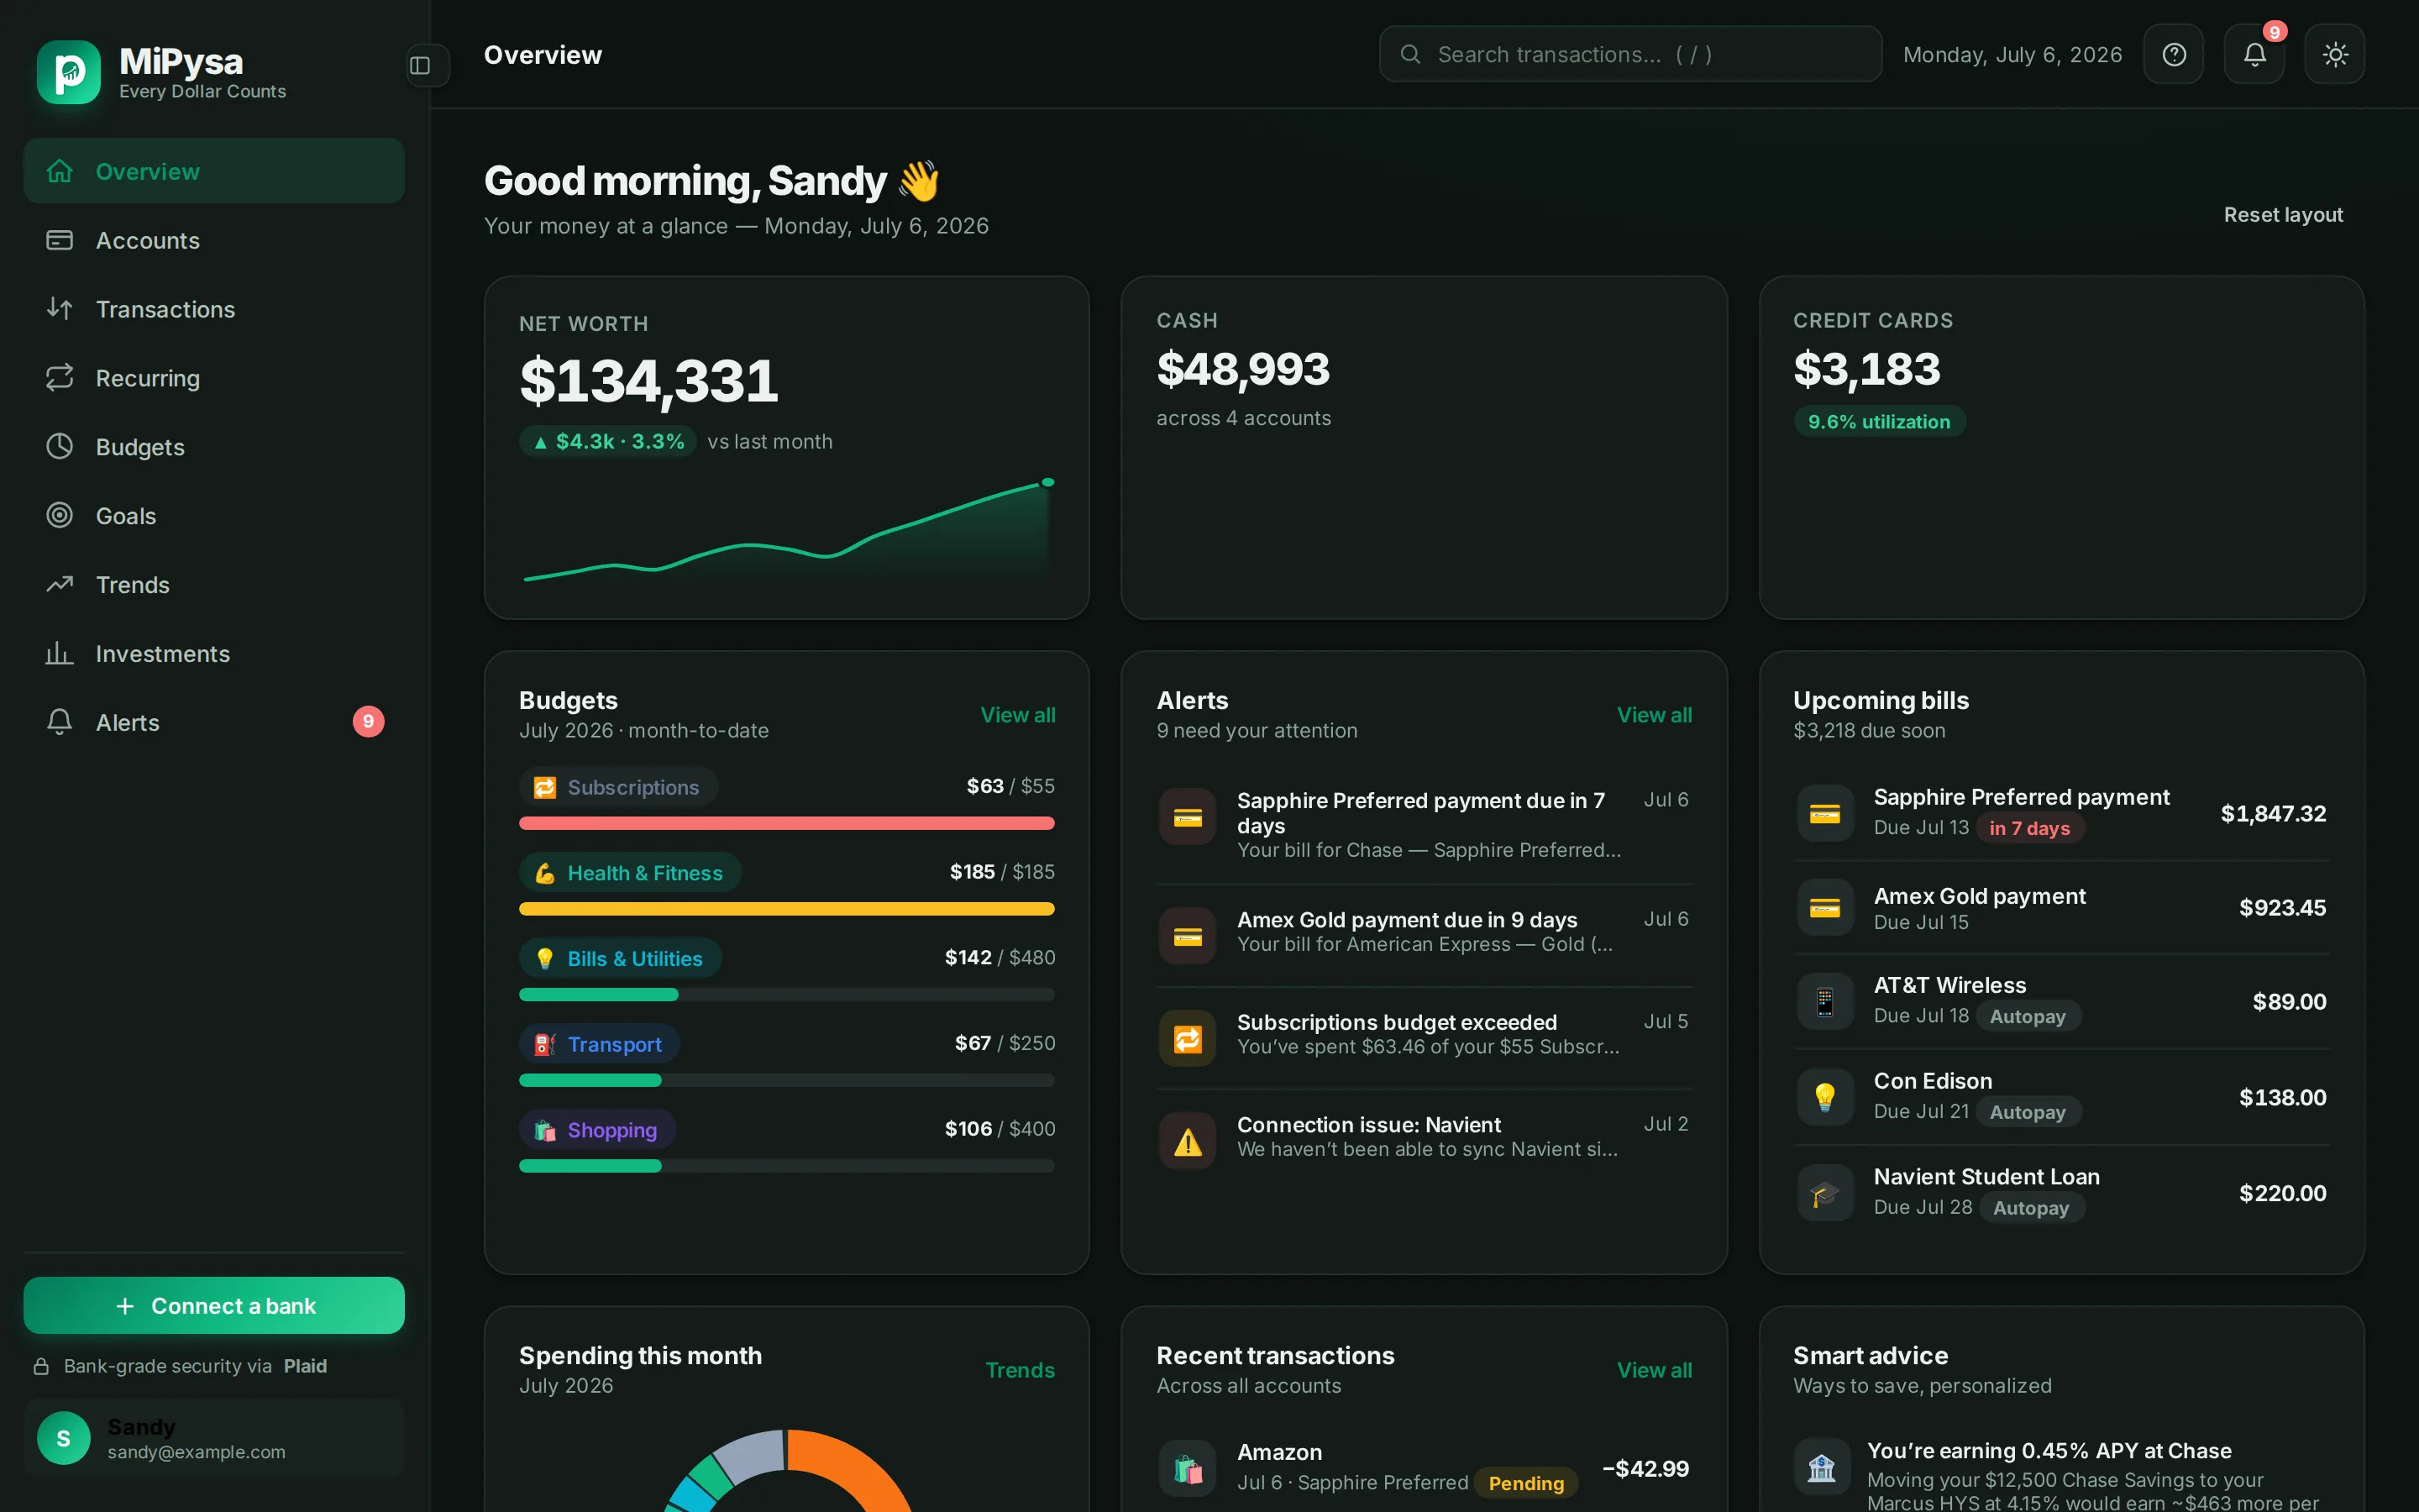
Task: Click View all in the Alerts card
Action: point(1655,715)
